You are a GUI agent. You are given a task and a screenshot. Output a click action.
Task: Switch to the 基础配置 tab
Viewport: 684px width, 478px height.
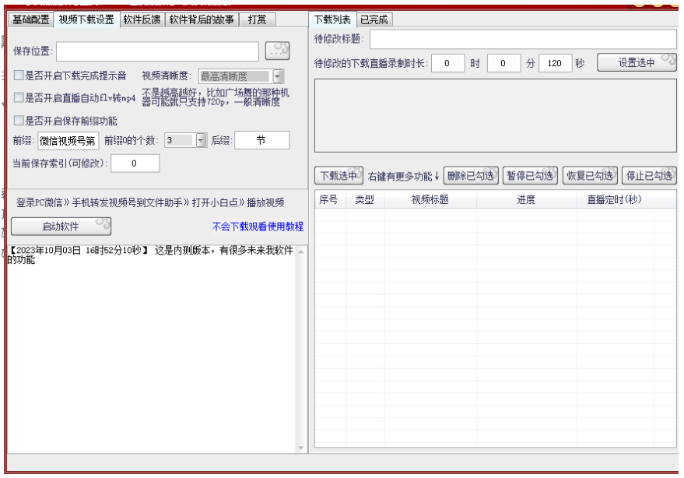pyautogui.click(x=31, y=19)
